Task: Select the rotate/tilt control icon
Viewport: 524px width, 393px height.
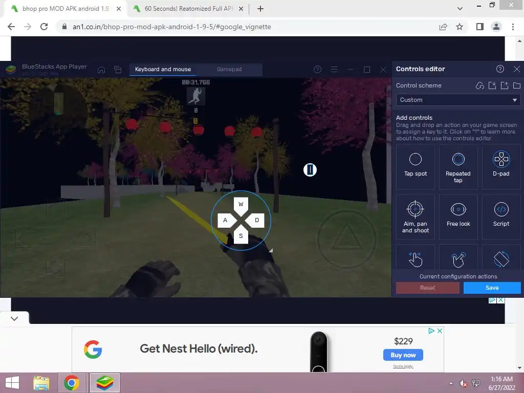Action: [501, 259]
